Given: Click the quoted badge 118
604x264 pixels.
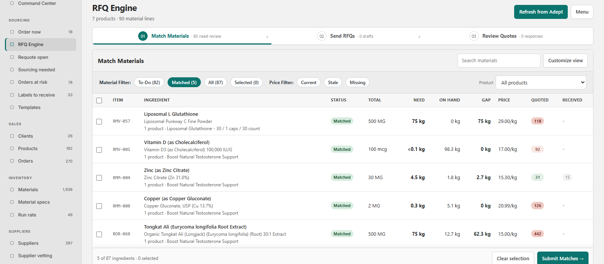Looking at the screenshot, I should [x=538, y=121].
